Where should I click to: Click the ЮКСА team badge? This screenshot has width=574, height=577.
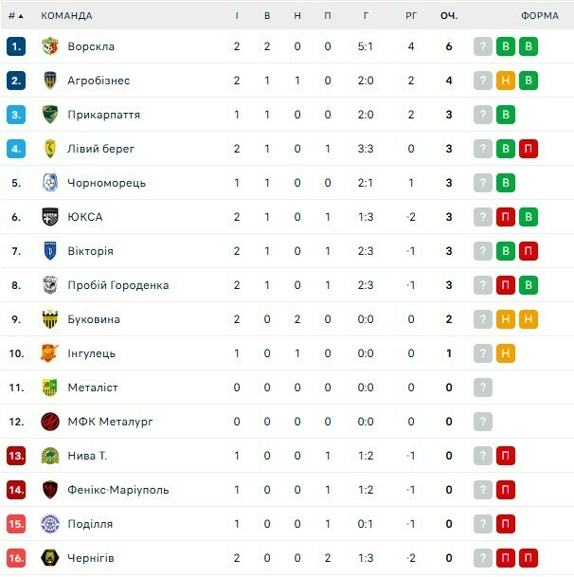tap(50, 217)
